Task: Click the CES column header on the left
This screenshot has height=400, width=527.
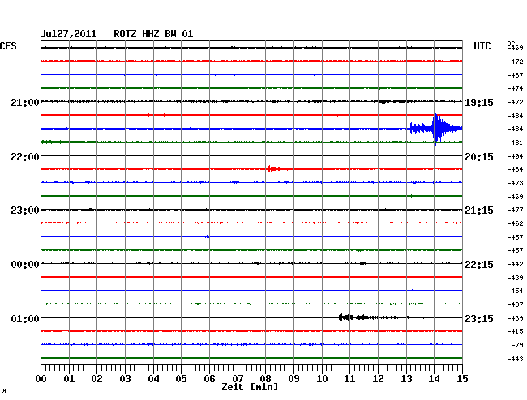Action: pyautogui.click(x=8, y=46)
